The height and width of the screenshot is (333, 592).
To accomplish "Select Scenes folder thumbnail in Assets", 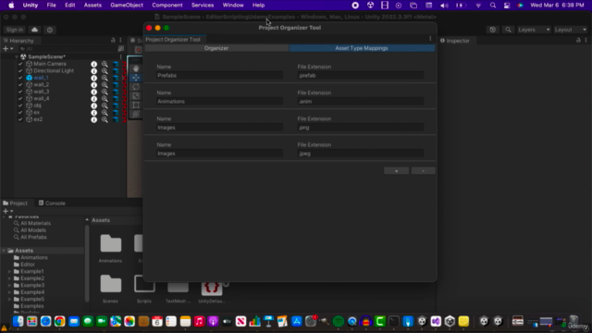I will [111, 284].
